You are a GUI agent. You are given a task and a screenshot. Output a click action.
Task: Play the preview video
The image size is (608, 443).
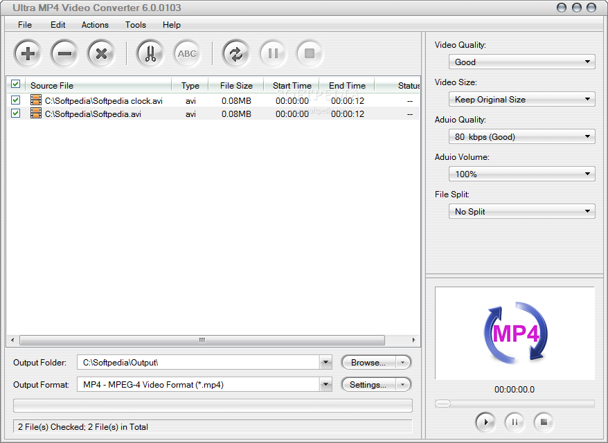click(485, 422)
